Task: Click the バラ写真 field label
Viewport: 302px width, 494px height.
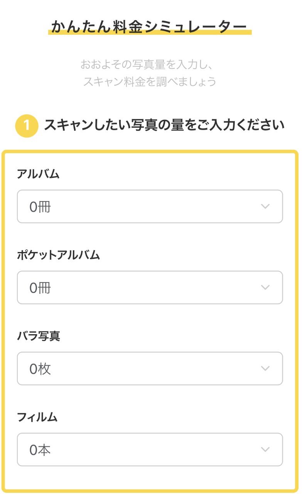Action: (x=39, y=336)
